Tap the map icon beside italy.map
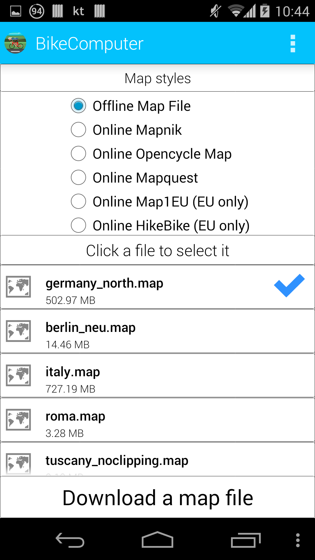Image resolution: width=315 pixels, height=560 pixels. click(18, 375)
